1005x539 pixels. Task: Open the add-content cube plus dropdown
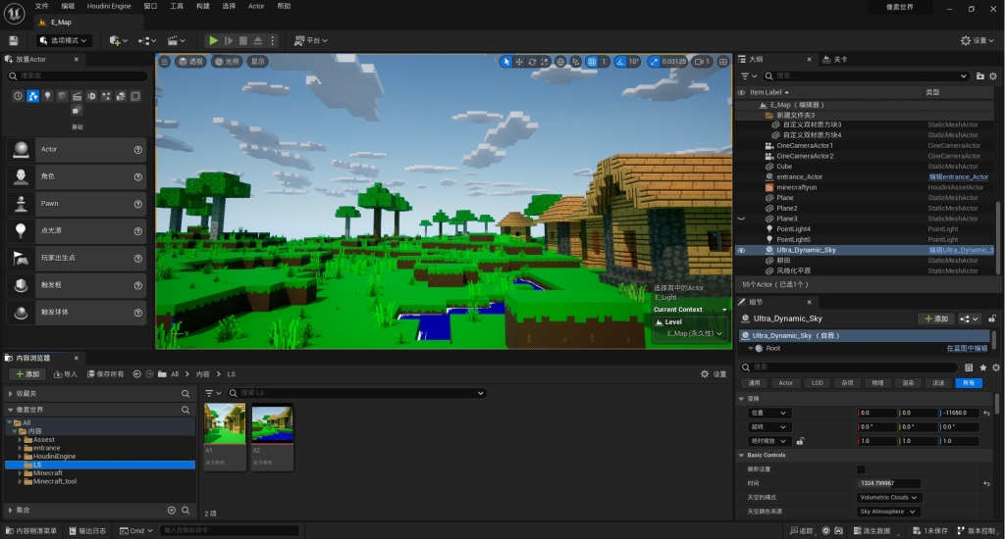[x=118, y=40]
